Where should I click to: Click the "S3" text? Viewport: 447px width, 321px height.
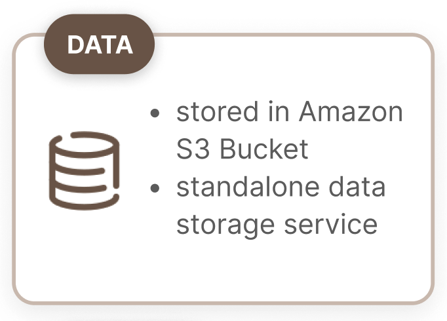pyautogui.click(x=193, y=149)
